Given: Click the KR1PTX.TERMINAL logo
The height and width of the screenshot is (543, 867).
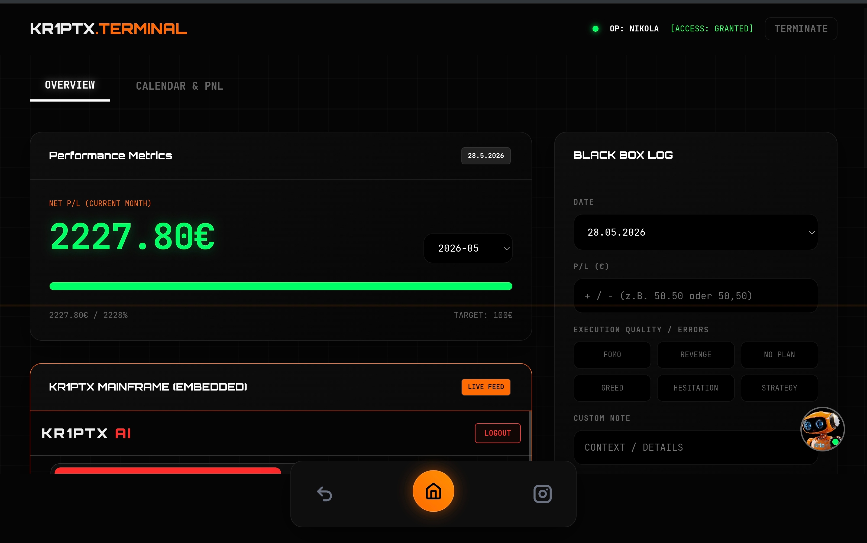Looking at the screenshot, I should (x=108, y=29).
